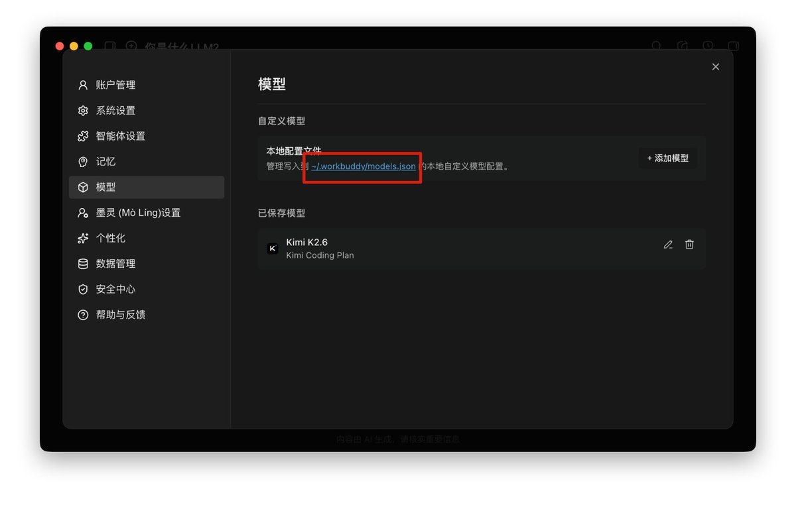Open the clock history icon in main window
The image size is (796, 505).
[x=708, y=46]
